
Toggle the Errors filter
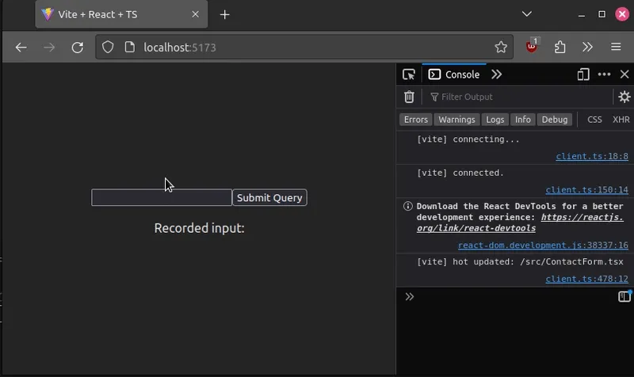pyautogui.click(x=415, y=120)
